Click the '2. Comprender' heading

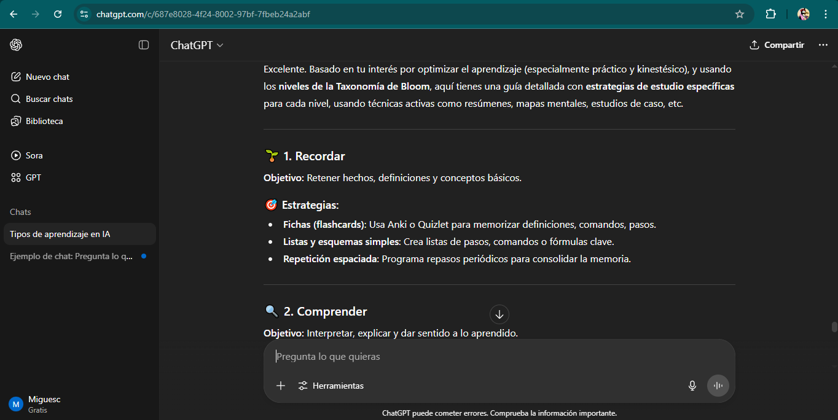(325, 311)
